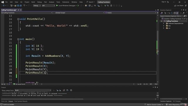Click No issues found status indicator
Image resolution: width=188 pixels, height=106 pixels.
pyautogui.click(x=19, y=84)
